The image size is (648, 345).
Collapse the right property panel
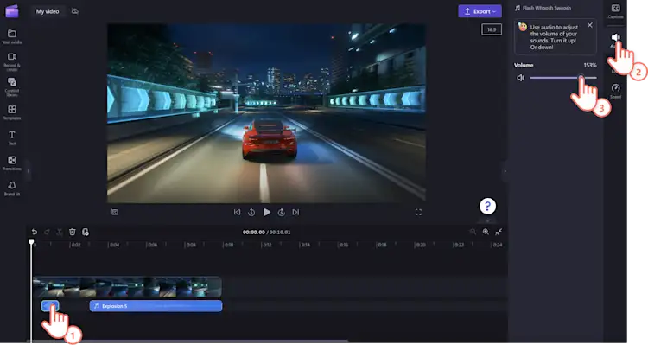pos(505,171)
